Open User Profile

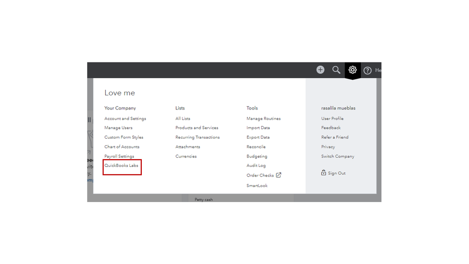[x=332, y=118]
